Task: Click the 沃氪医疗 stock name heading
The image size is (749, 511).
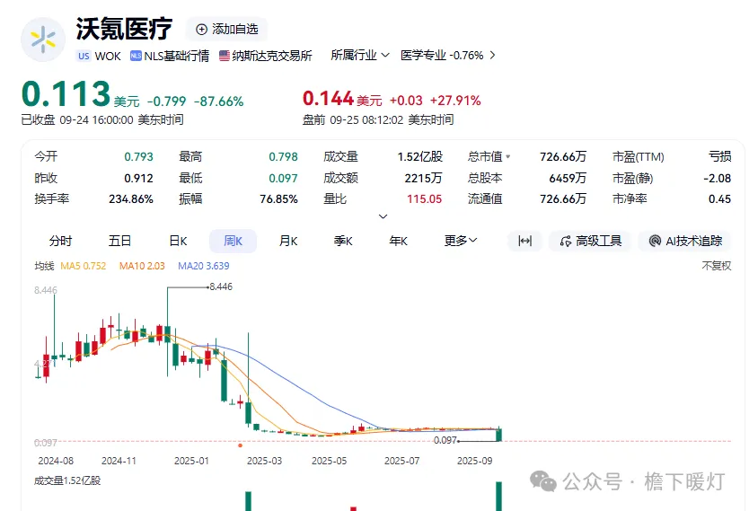Action: (x=124, y=29)
